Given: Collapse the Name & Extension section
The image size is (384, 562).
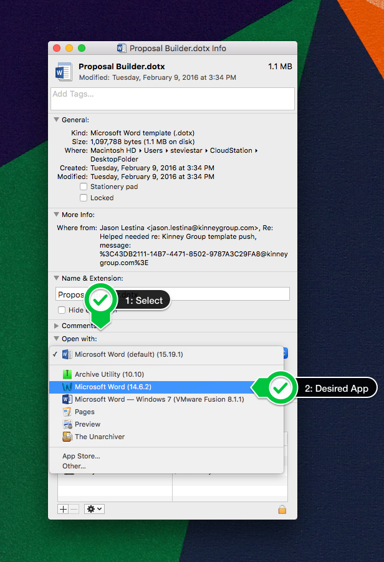Looking at the screenshot, I should point(56,278).
